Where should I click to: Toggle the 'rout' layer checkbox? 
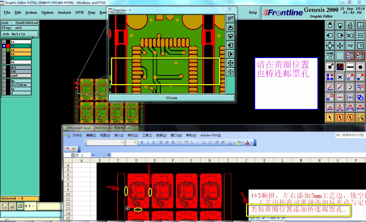pos(4,76)
